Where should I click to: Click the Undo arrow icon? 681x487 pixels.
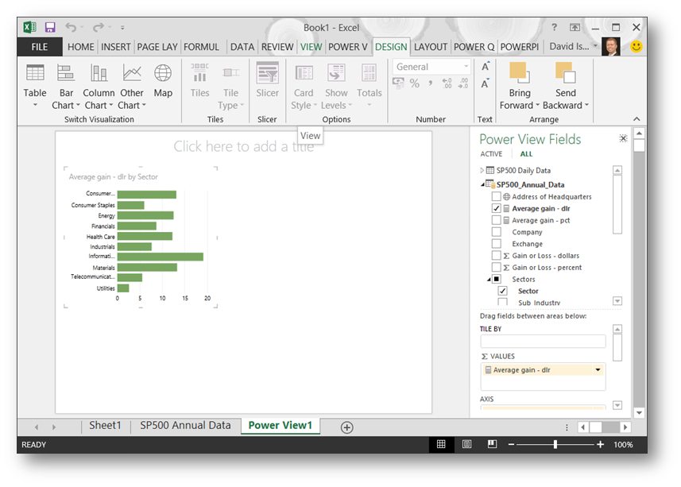(x=71, y=27)
